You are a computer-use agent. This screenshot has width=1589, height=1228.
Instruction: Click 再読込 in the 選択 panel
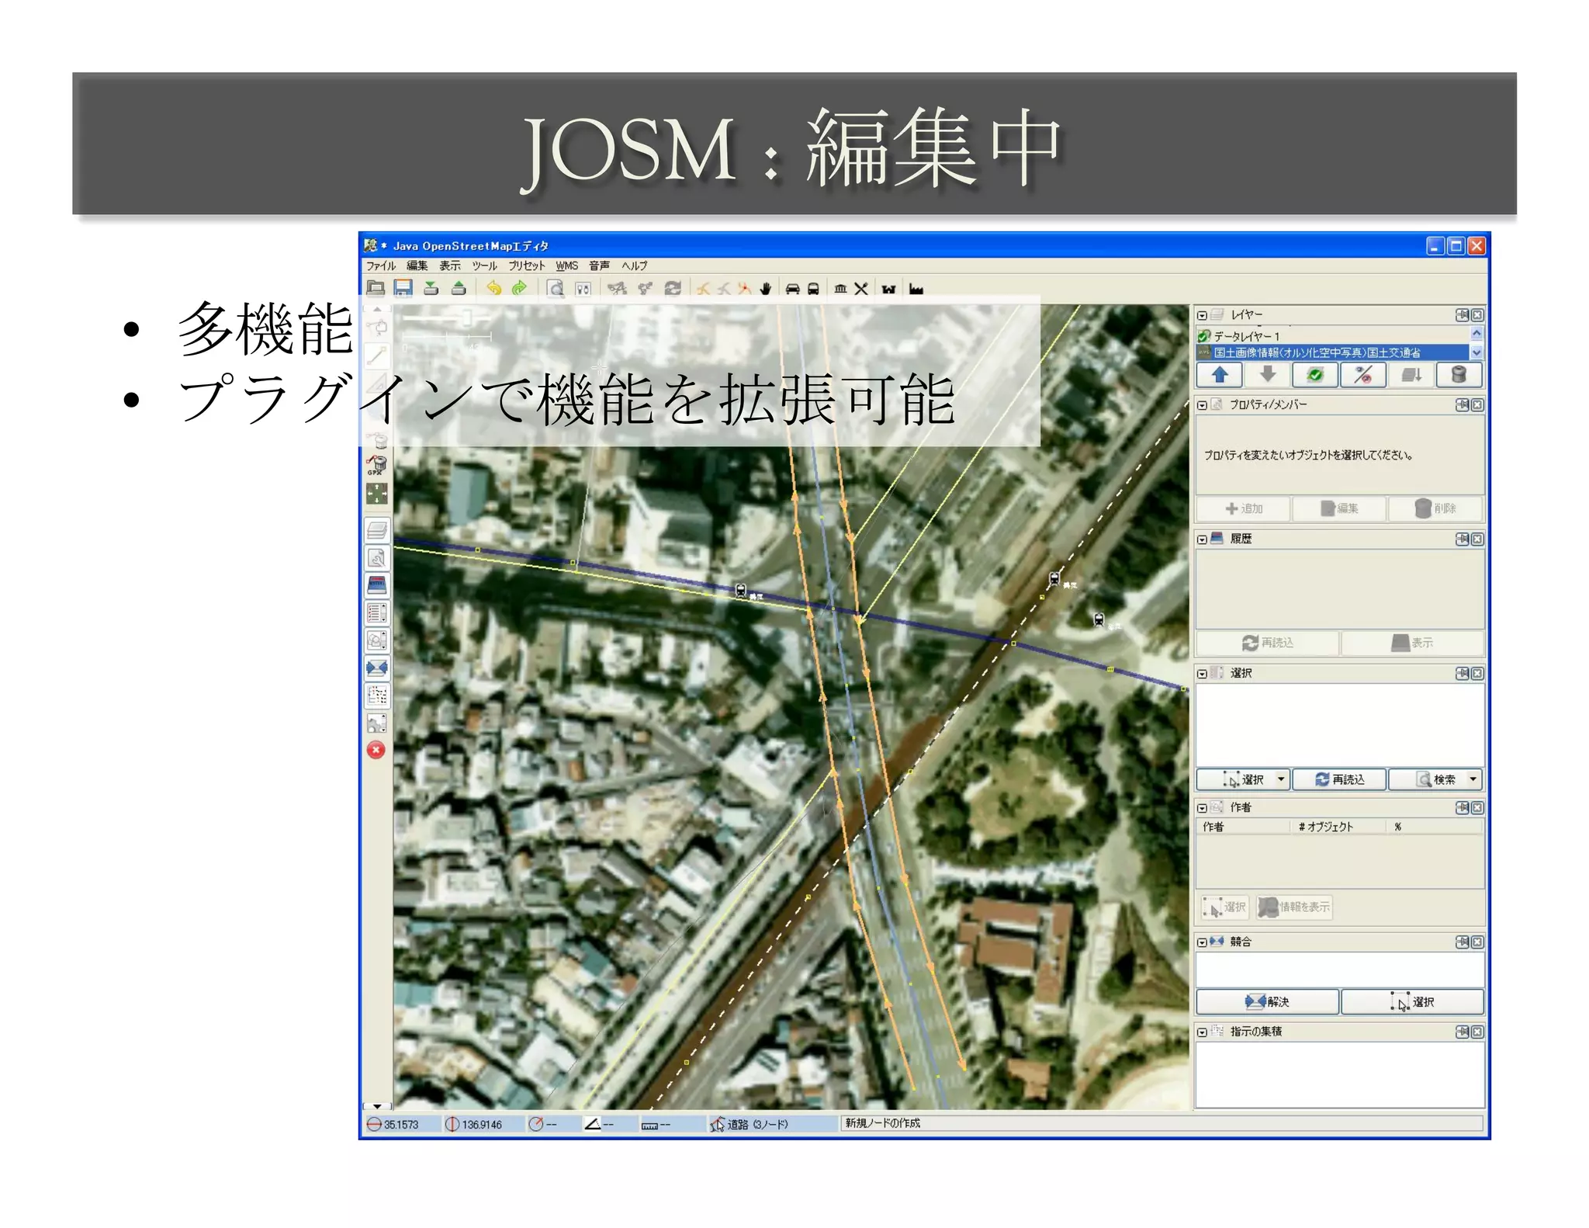(x=1339, y=779)
